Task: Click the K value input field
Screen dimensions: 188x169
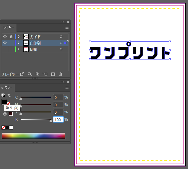Action: 58,120
